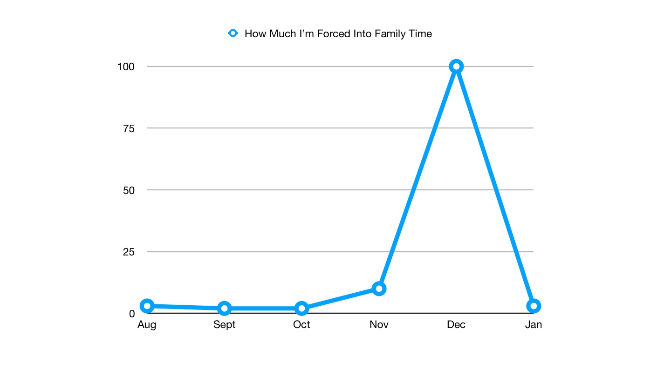Select the Nov data point marker
650x369 pixels.
click(379, 288)
